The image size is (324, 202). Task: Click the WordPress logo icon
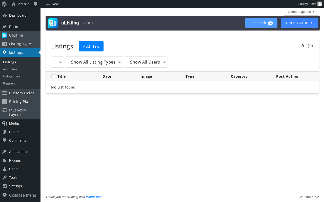click(x=4, y=4)
